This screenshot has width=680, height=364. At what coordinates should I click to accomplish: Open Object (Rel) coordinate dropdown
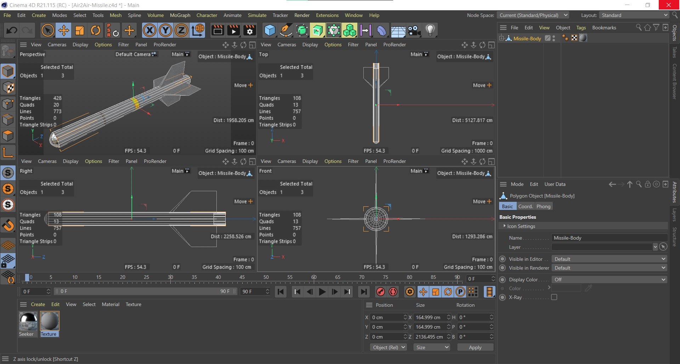388,347
